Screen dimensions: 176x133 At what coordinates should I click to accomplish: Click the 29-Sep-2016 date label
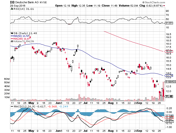pyautogui.click(x=18, y=6)
